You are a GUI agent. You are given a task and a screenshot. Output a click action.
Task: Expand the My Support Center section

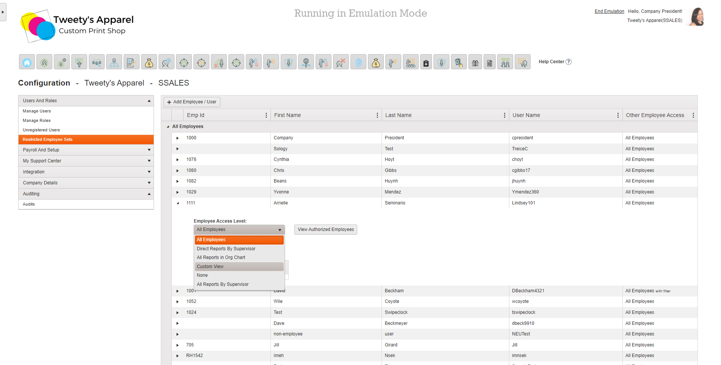point(149,161)
